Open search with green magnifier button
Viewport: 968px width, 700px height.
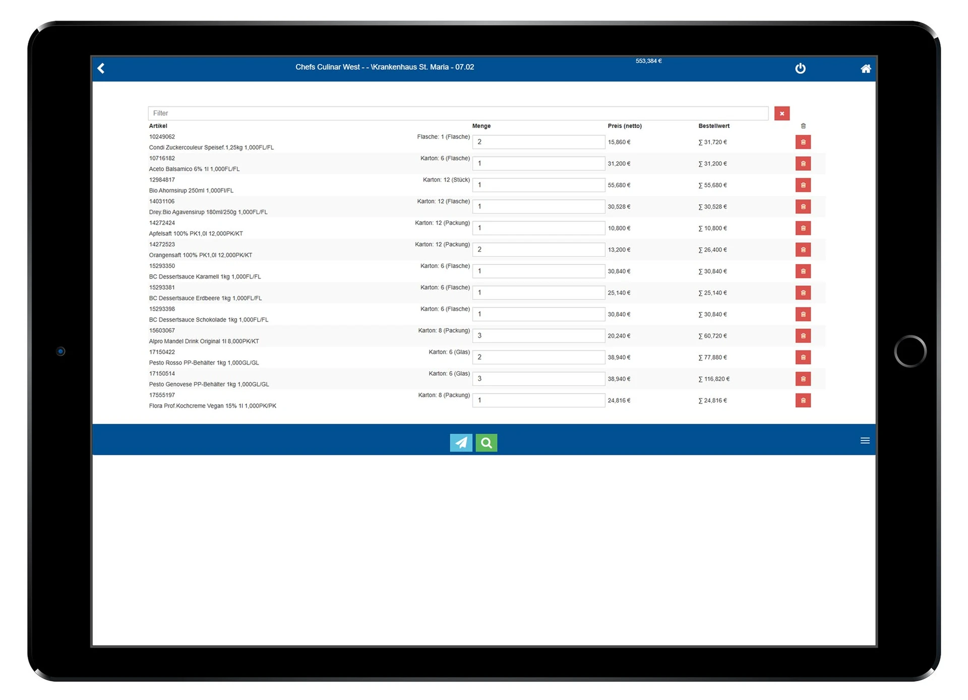tap(486, 442)
